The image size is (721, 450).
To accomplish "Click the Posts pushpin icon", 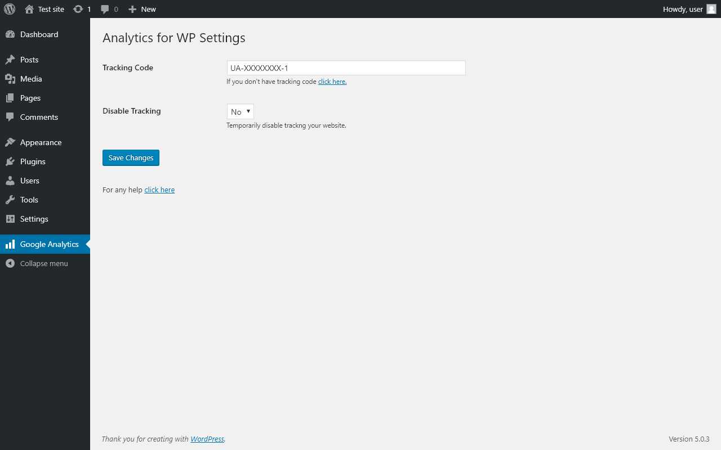I will click(x=10, y=60).
